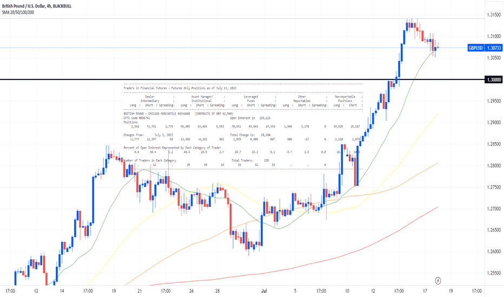
Task: Click the 17:00 label between 21 and 26
Action: (x=165, y=291)
